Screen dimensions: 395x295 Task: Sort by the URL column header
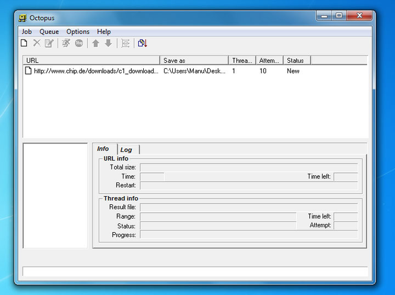(91, 60)
